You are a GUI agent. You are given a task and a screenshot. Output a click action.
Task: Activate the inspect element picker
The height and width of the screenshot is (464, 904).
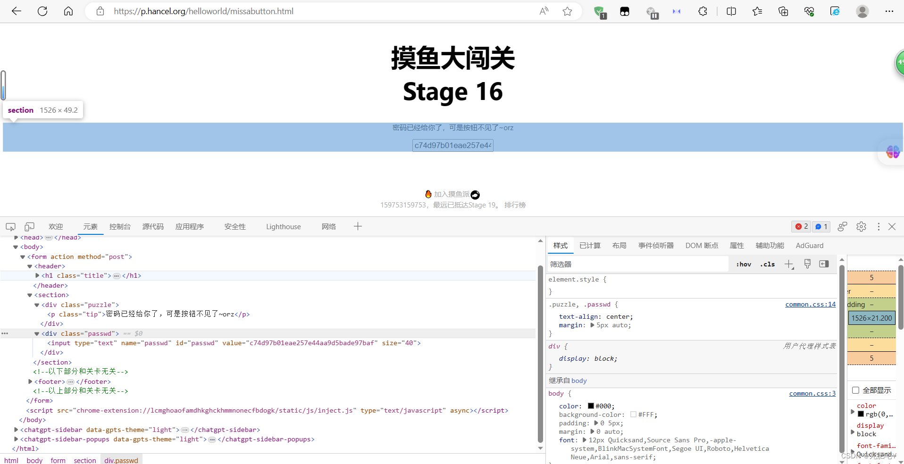(10, 227)
